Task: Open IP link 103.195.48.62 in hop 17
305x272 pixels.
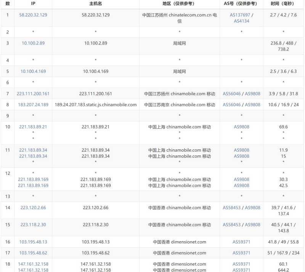Action: tap(33, 253)
